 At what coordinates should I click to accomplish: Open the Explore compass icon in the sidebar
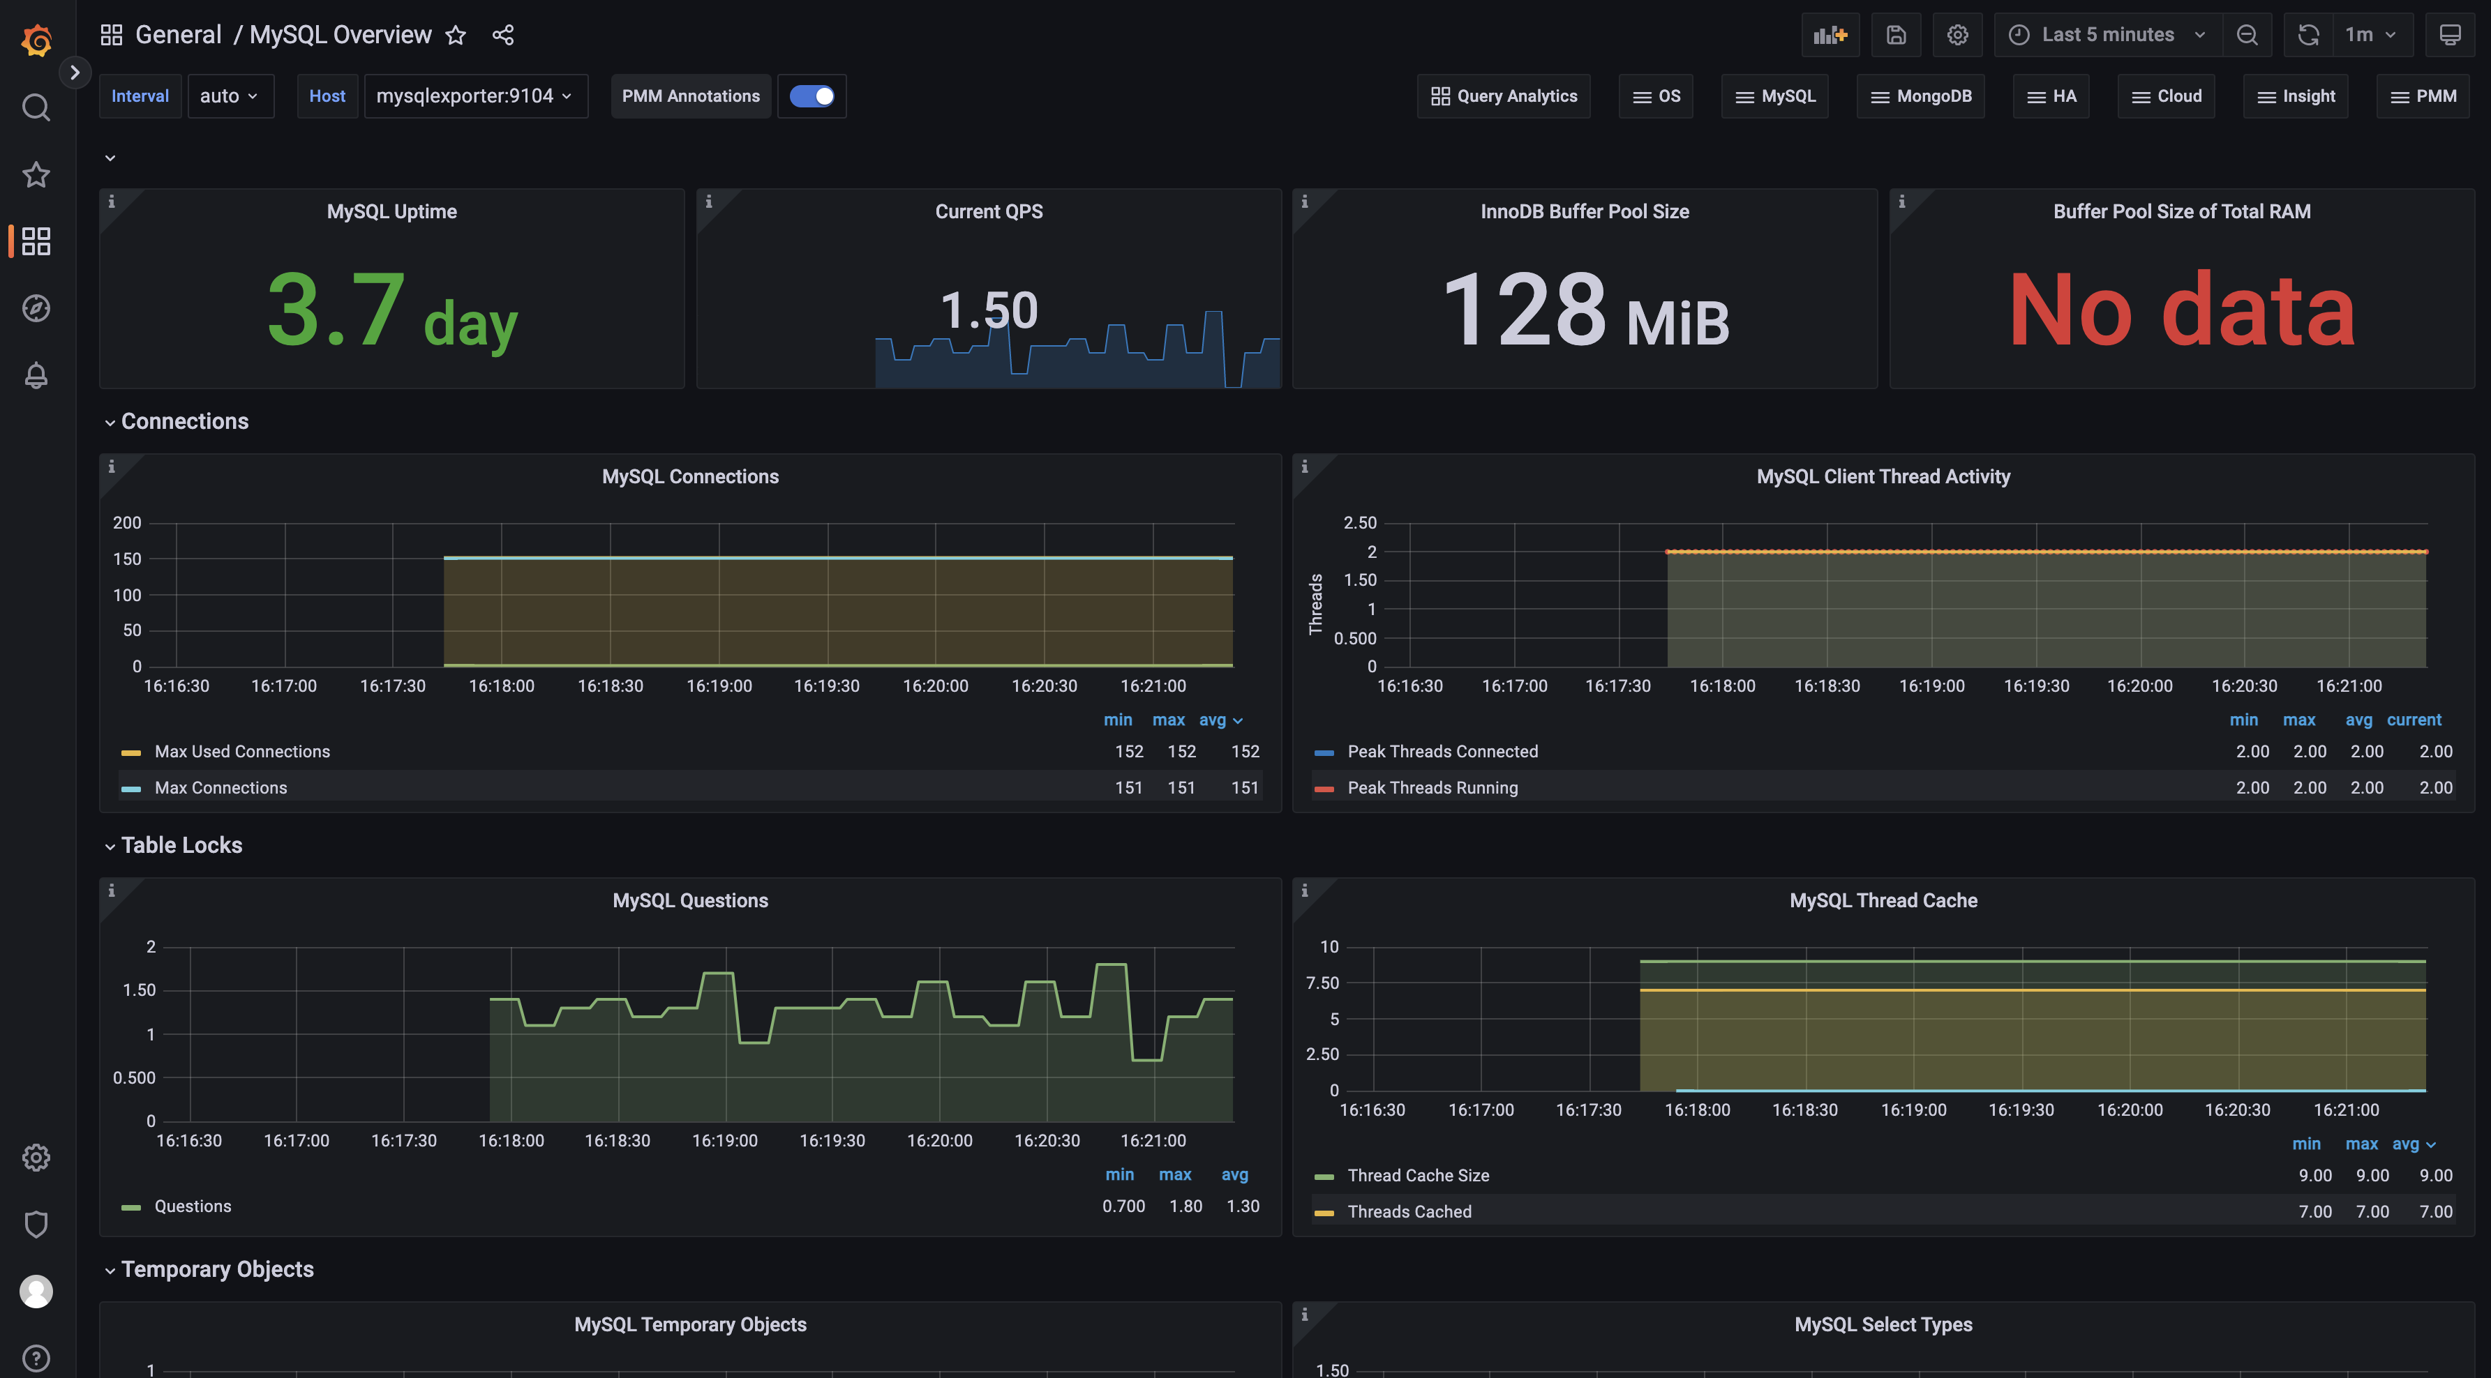[x=36, y=308]
